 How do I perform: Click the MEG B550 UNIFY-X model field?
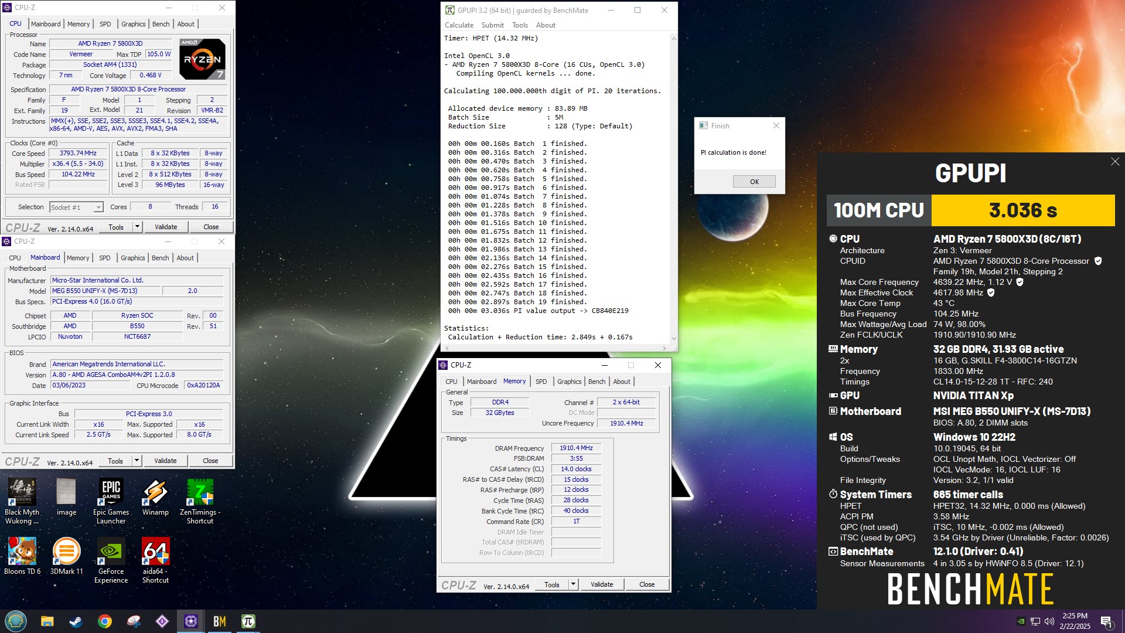pos(105,291)
